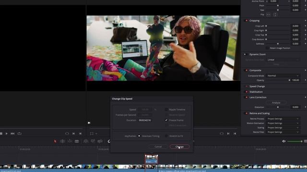Click the Crop Top value field
Screen dimensions: 307x172
[295, 35]
